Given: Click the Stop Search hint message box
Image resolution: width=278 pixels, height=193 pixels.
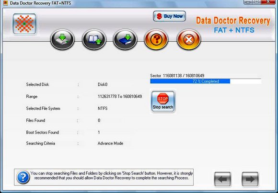Looking at the screenshot, I should [x=104, y=177].
